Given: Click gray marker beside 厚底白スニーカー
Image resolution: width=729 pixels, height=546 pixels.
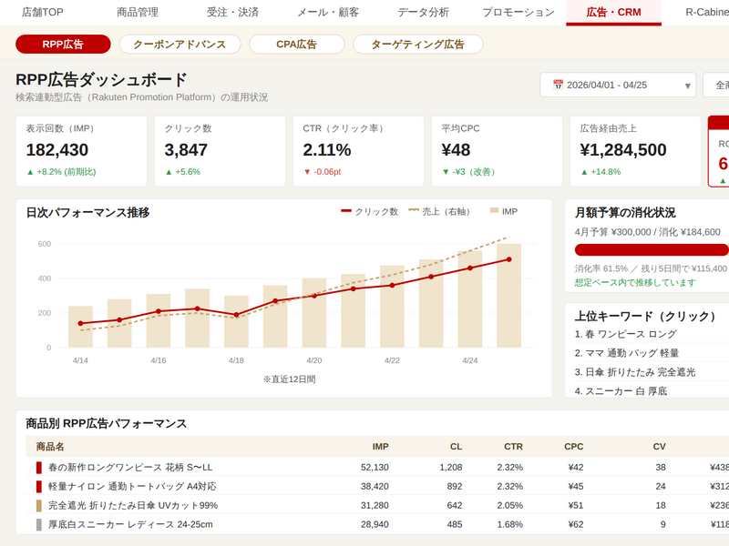Looking at the screenshot, I should coord(39,525).
